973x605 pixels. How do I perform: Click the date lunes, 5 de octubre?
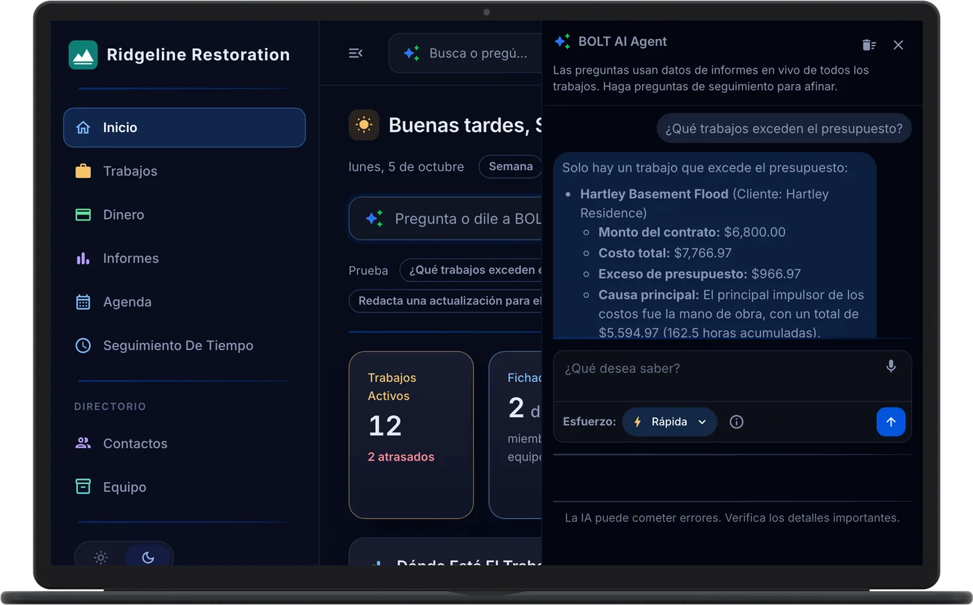click(407, 167)
